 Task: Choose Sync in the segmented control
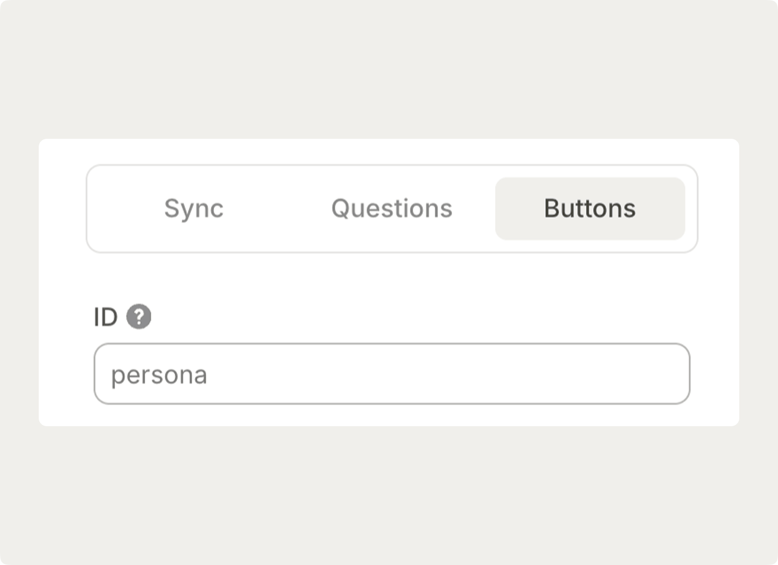194,208
